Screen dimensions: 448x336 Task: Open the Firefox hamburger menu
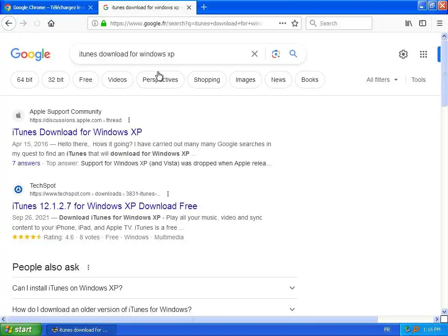pyautogui.click(x=440, y=24)
